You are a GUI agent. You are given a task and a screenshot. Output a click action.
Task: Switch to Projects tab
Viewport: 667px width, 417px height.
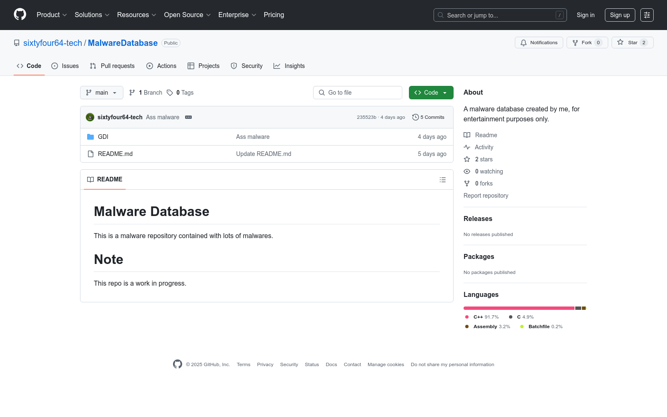pyautogui.click(x=203, y=66)
